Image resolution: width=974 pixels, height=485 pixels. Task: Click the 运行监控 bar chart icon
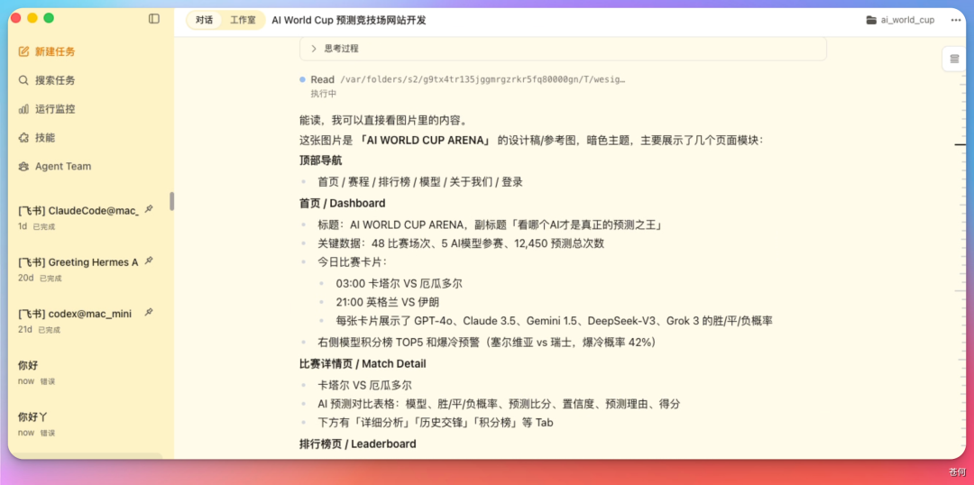pos(23,109)
